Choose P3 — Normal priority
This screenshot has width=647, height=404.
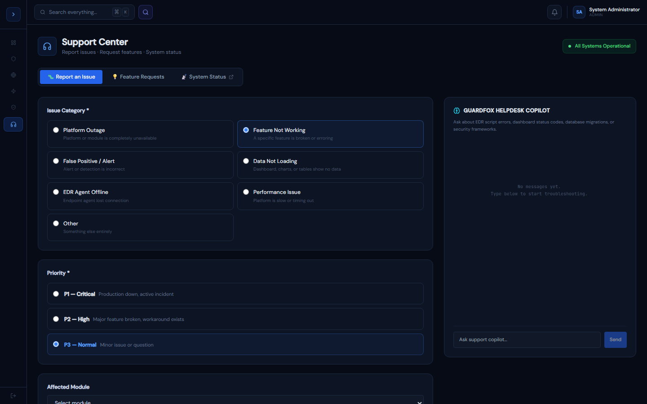235,344
